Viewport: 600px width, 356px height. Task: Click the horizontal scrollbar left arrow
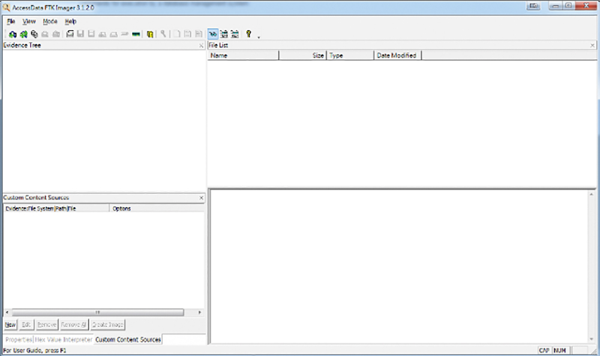coord(7,312)
